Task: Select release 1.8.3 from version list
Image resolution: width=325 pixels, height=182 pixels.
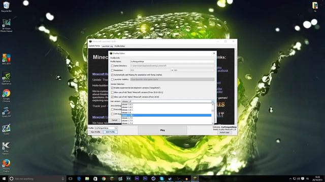Action: tap(167, 105)
